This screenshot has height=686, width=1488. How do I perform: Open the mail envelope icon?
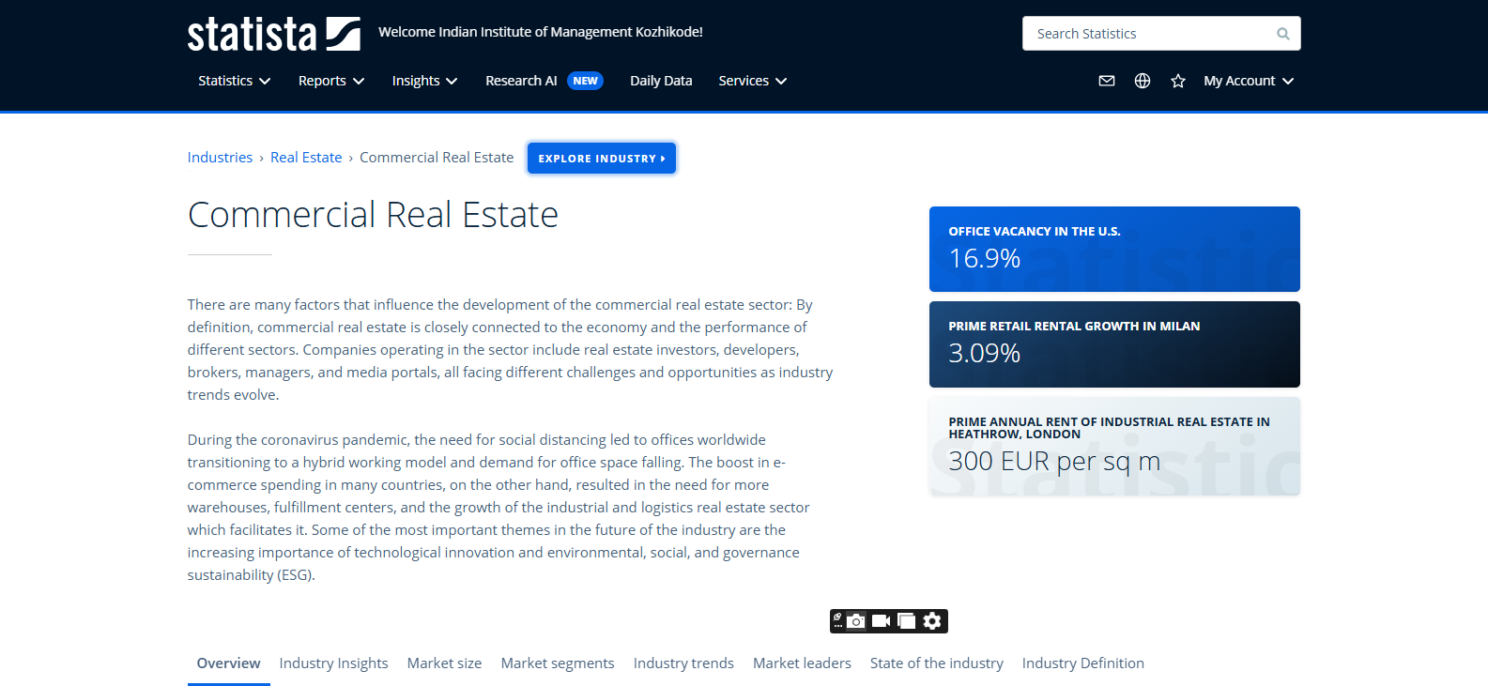1107,81
